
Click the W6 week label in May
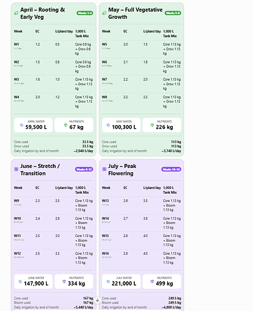coord(104,62)
